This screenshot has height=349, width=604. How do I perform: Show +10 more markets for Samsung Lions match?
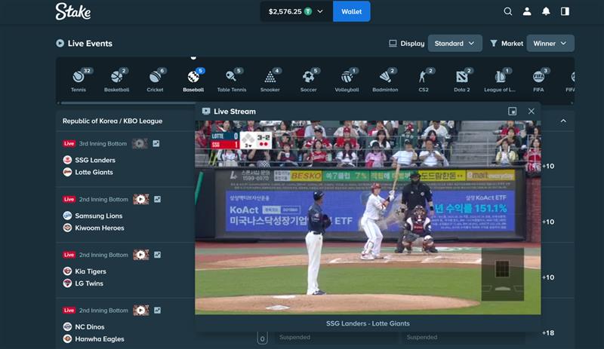pyautogui.click(x=548, y=222)
